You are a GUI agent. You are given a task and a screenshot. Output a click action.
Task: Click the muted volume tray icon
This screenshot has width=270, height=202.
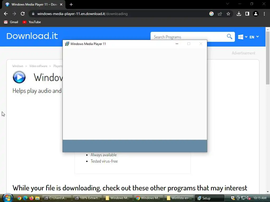click(x=248, y=198)
